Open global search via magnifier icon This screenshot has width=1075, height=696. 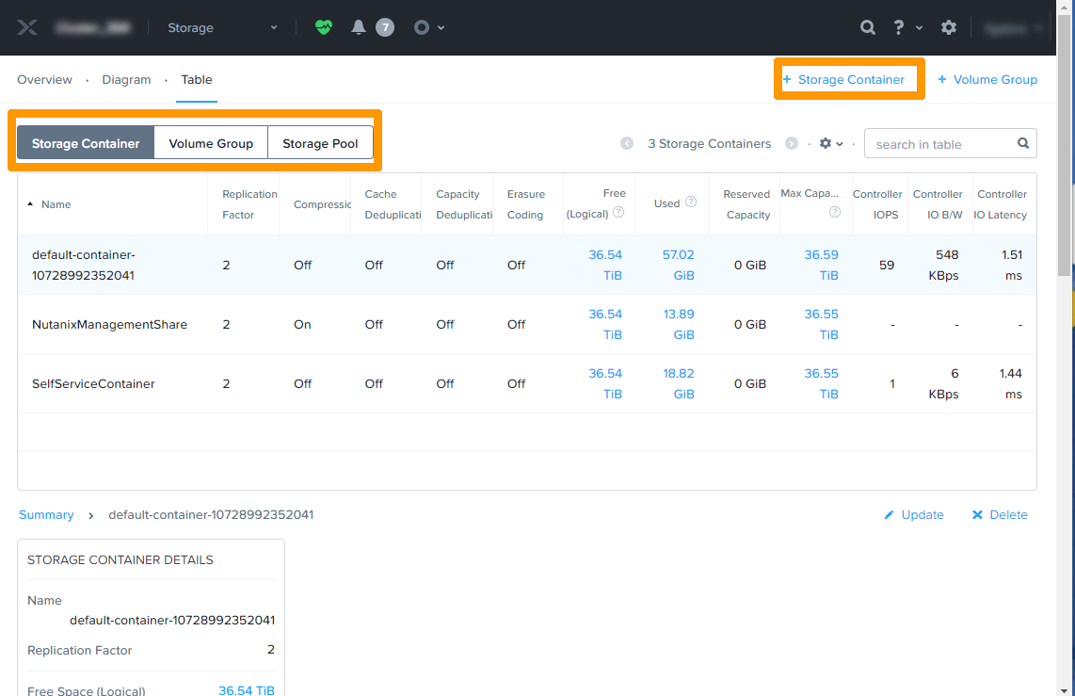coord(867,27)
